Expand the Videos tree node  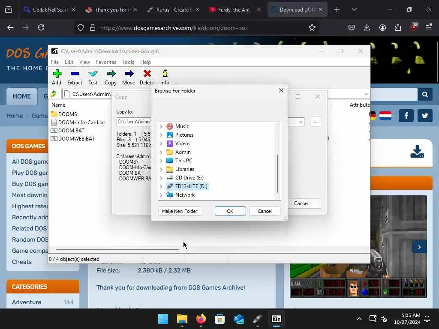click(161, 144)
